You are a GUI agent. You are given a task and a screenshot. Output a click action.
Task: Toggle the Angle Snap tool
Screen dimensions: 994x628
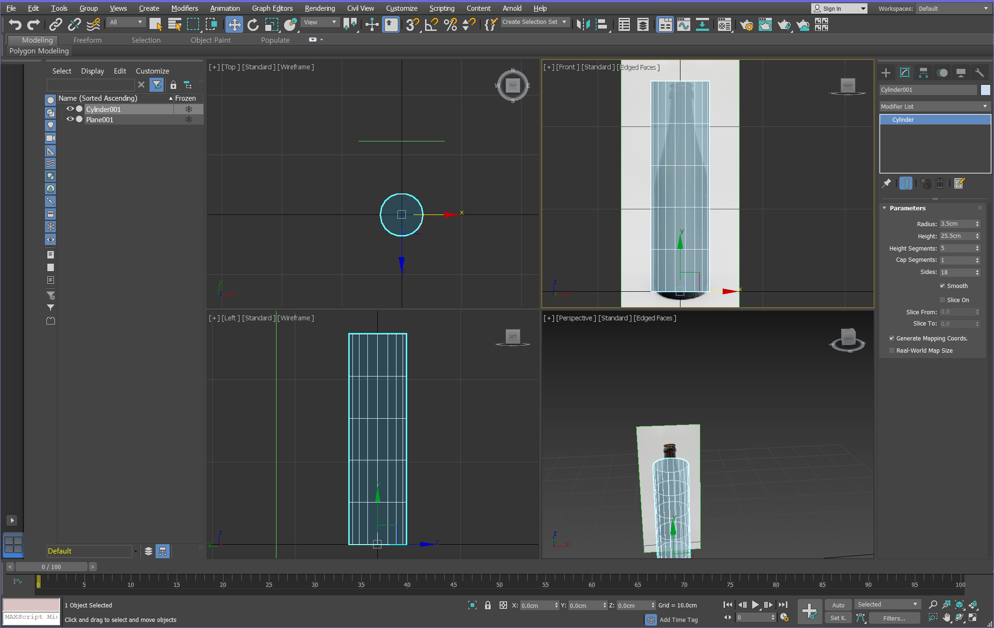[431, 24]
